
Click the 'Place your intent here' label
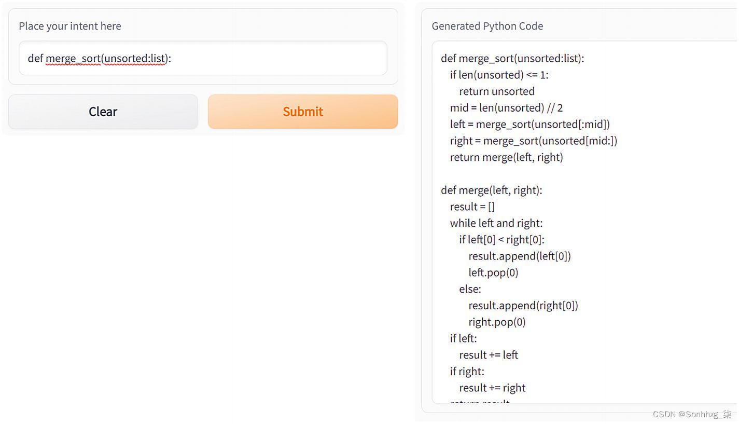(70, 26)
